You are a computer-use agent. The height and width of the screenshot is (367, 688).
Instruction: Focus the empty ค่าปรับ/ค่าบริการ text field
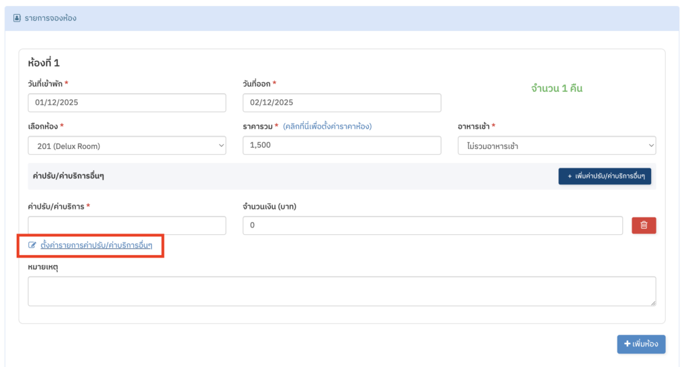tap(127, 225)
